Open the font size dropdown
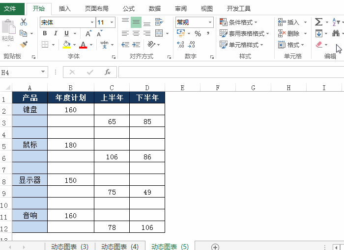The width and height of the screenshot is (344, 250). coord(112,23)
